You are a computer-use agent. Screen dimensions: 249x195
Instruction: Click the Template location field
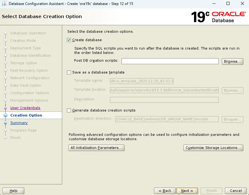pyautogui.click(x=164, y=90)
